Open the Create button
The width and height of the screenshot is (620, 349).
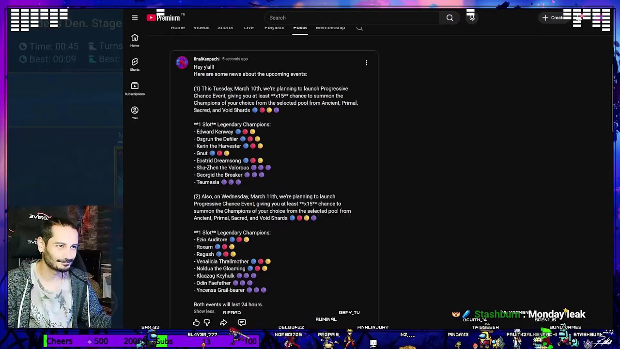pyautogui.click(x=553, y=18)
